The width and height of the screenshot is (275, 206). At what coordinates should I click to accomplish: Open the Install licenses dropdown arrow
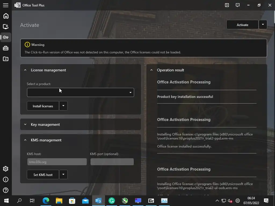(x=63, y=106)
